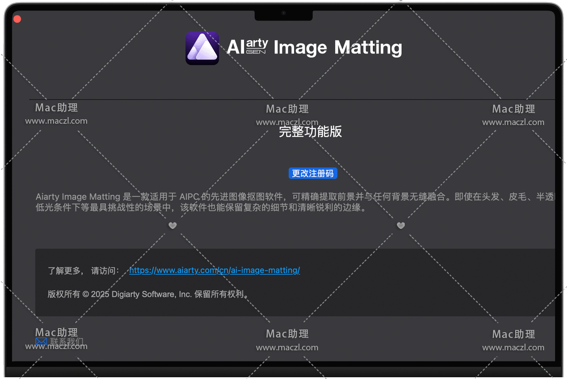Click the "Mac助理" watermark above 完整功能版

coord(287,109)
